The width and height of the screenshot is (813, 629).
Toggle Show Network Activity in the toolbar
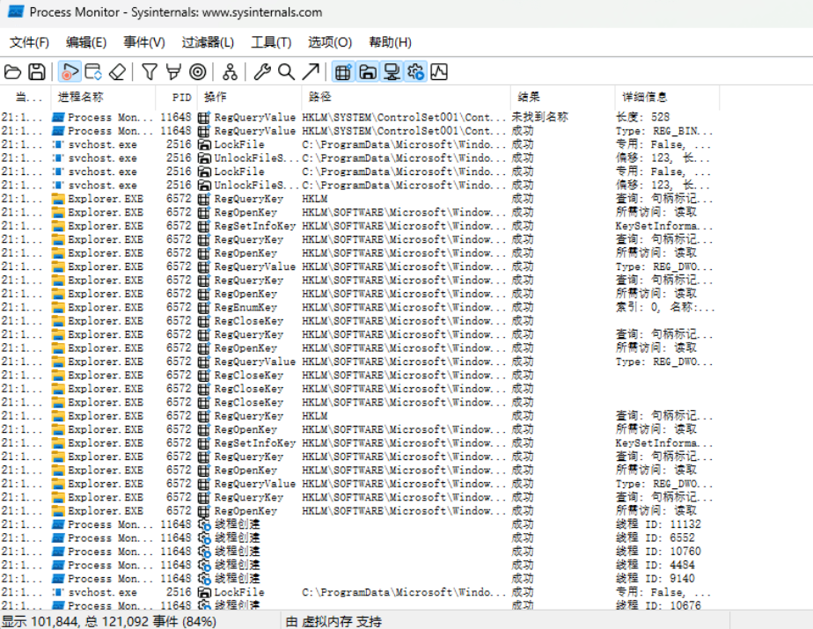(392, 72)
